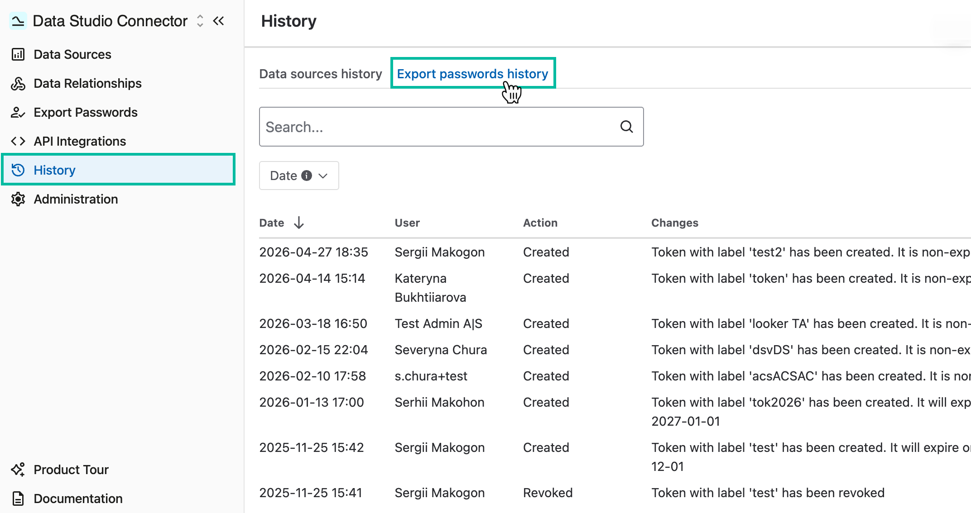The image size is (971, 513).
Task: Select date 2025-11-25 15:41 cell
Action: point(311,493)
